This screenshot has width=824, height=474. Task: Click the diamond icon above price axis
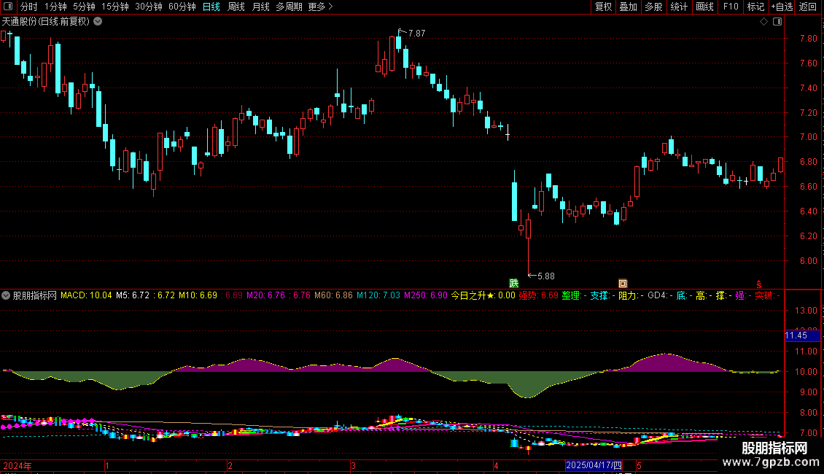coord(764,22)
